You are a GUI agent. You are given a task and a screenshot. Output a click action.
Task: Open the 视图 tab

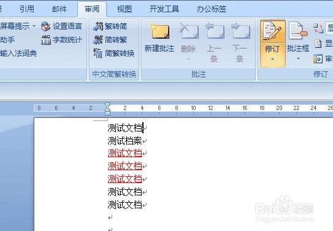click(x=124, y=9)
